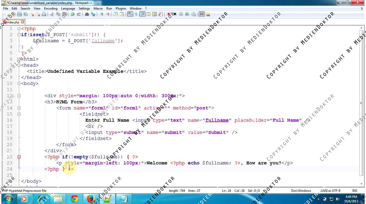
Task: Create a new file with toolbar icon
Action: point(7,14)
